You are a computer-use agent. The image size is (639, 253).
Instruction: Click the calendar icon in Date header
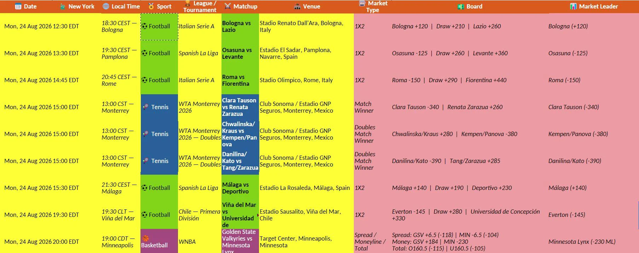(x=18, y=6)
